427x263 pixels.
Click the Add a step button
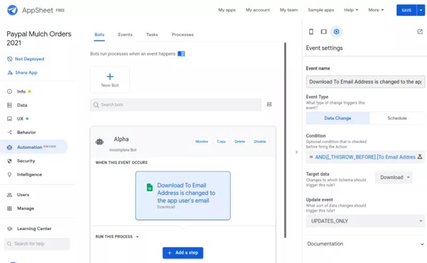(x=183, y=253)
